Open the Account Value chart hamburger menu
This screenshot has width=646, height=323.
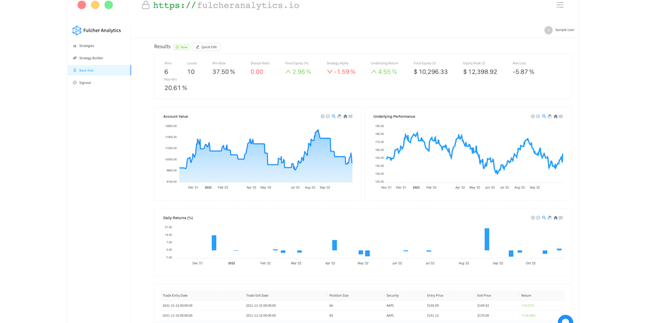351,116
